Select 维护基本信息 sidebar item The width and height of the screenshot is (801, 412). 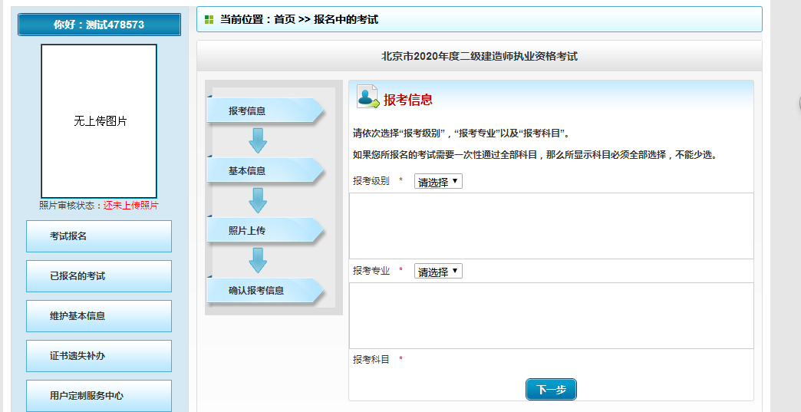pos(99,316)
